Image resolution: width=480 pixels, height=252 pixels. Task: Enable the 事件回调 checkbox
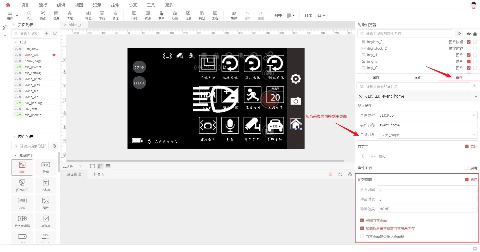[467, 168]
